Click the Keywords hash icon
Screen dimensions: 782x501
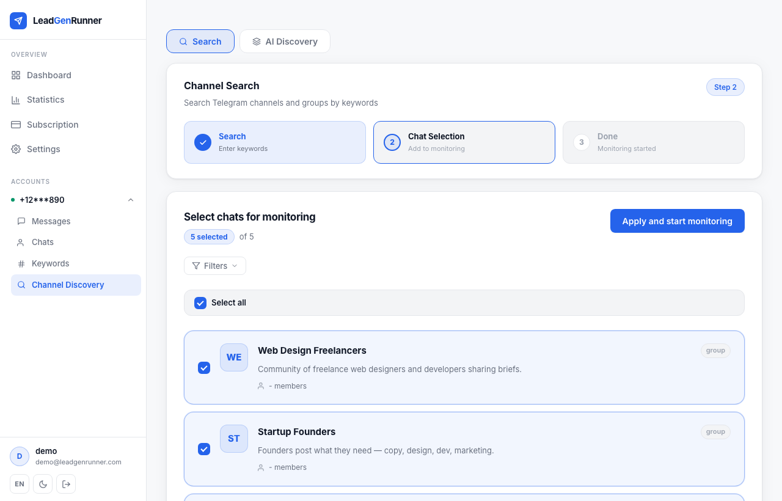pos(21,264)
